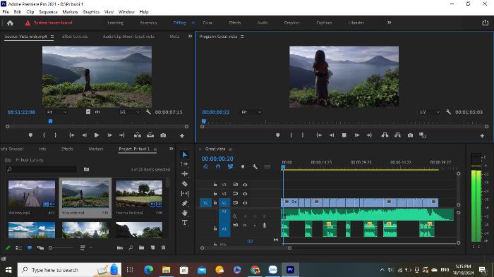494x277 pixels.
Task: Click Export Frame camera in Program monitor
Action: tap(410, 135)
